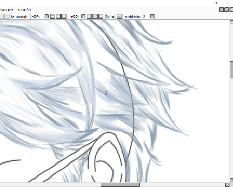Open the Otros (O) menu
Viewport: 233px width, 187px height.
[x=24, y=10]
